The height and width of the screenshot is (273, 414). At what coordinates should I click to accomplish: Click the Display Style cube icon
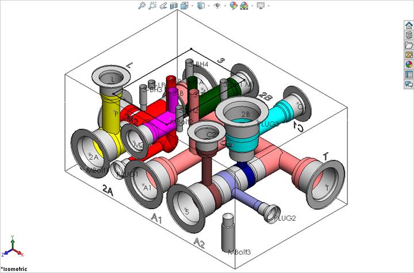pyautogui.click(x=200, y=6)
